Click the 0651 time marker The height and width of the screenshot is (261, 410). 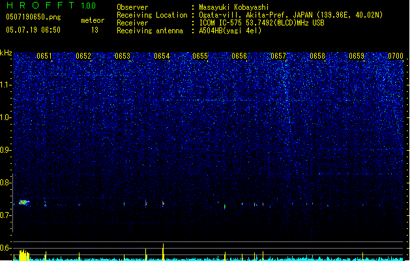(44, 56)
